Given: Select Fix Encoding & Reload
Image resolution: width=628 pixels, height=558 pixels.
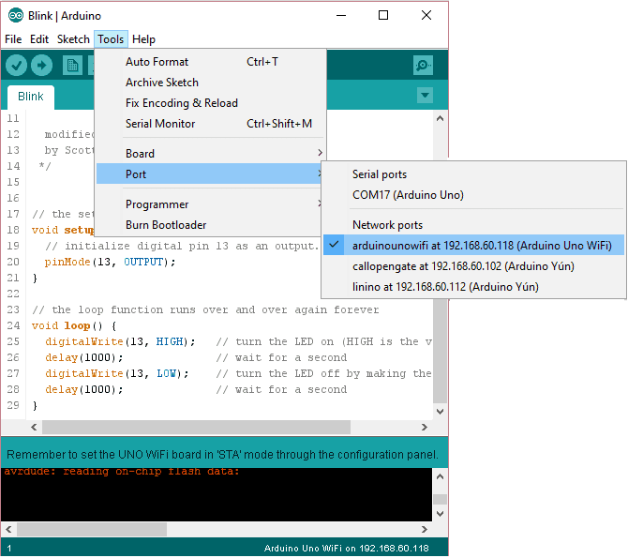Looking at the screenshot, I should [182, 103].
